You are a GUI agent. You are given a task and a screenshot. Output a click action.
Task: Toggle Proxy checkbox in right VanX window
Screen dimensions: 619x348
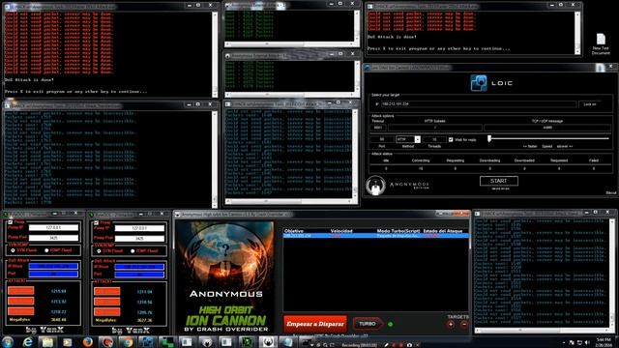point(97,223)
